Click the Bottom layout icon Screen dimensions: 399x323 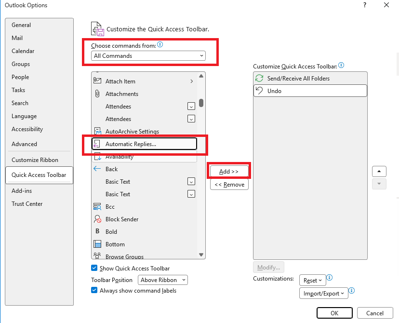point(97,244)
